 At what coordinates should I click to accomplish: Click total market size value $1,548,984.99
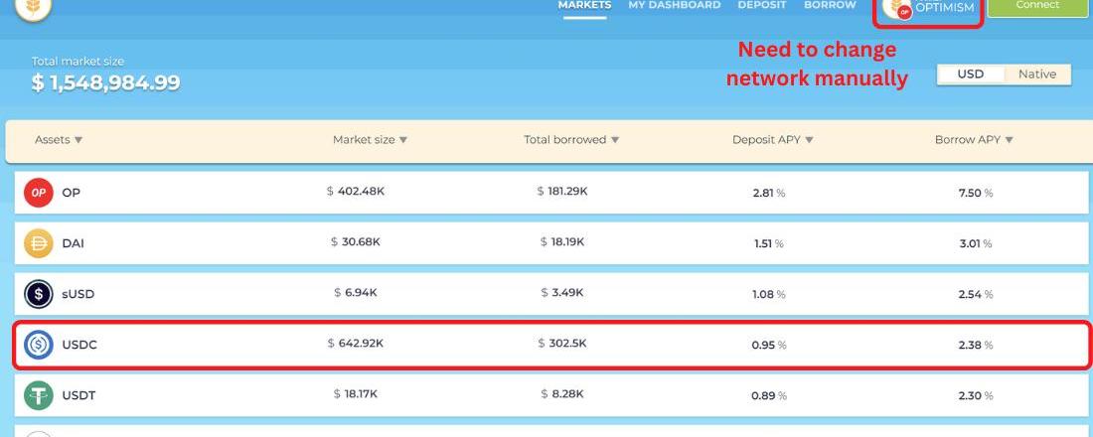(x=106, y=83)
